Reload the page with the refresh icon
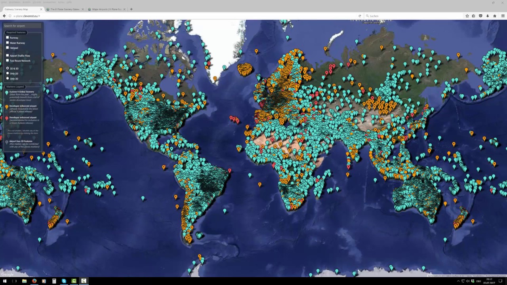The height and width of the screenshot is (285, 507). (x=360, y=16)
